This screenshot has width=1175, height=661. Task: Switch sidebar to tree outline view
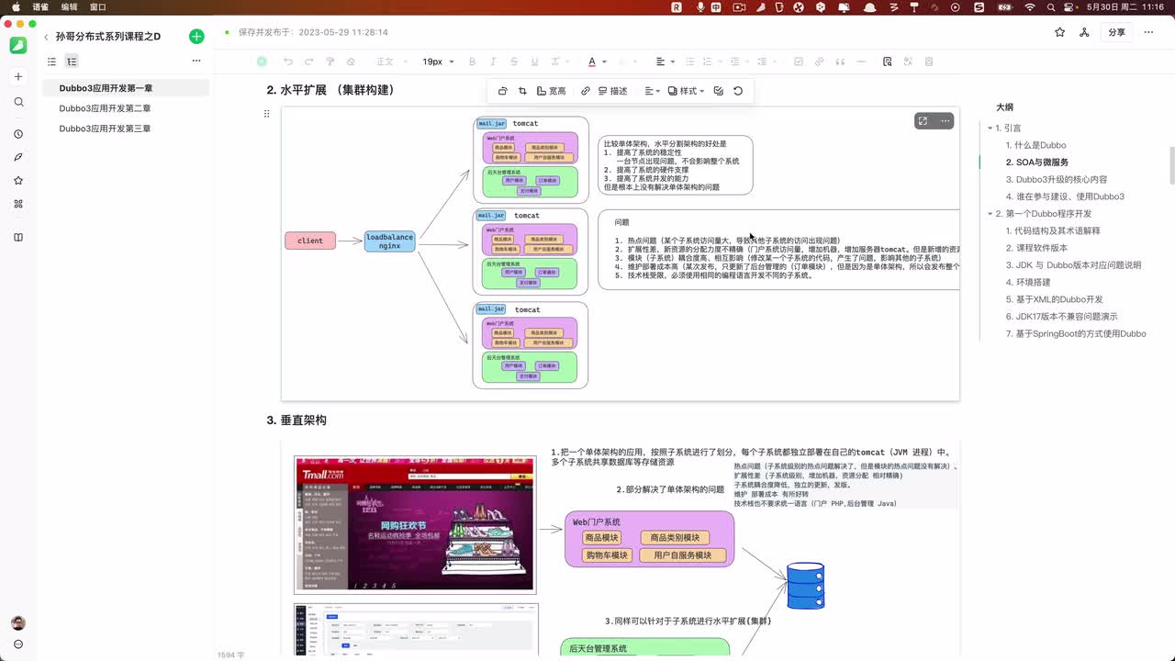click(x=72, y=62)
